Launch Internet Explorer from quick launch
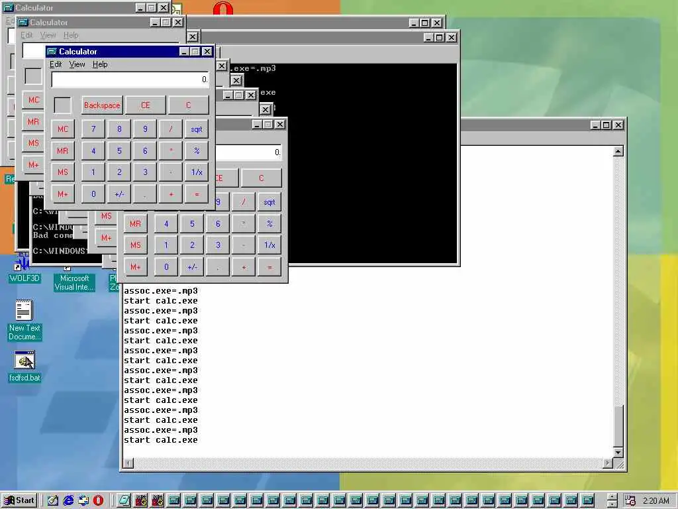 point(68,500)
